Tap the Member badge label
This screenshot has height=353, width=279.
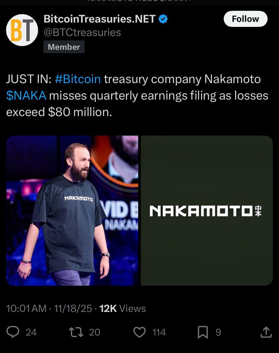click(x=64, y=47)
